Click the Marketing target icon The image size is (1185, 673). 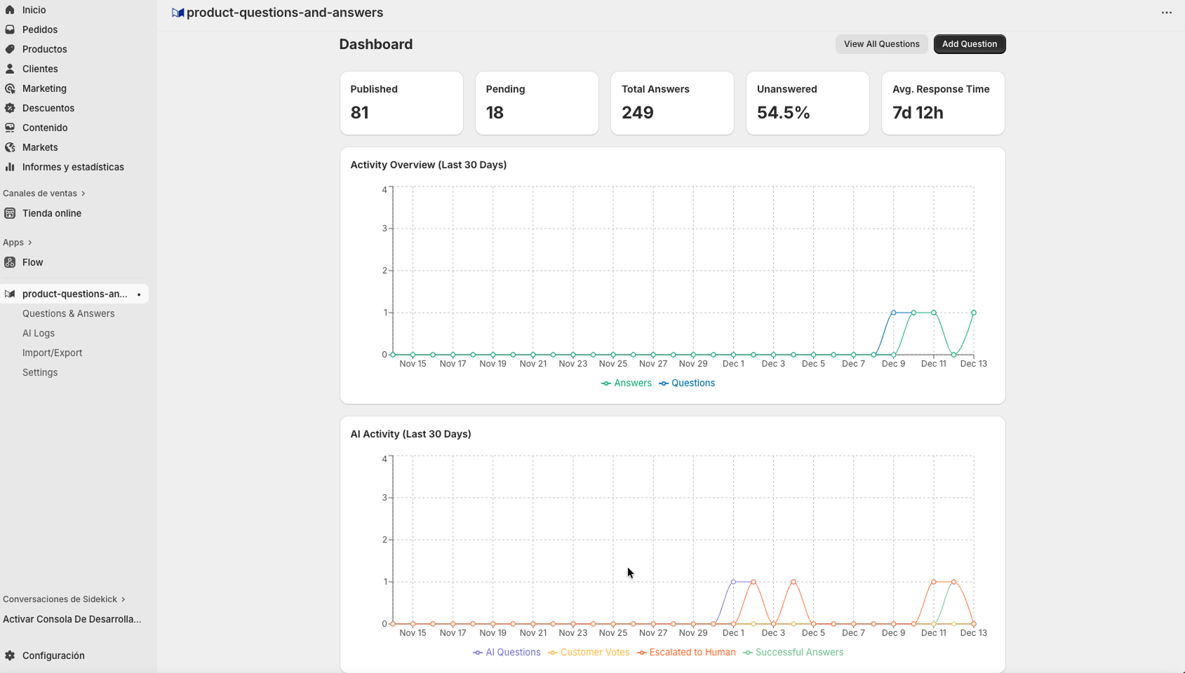[x=10, y=88]
